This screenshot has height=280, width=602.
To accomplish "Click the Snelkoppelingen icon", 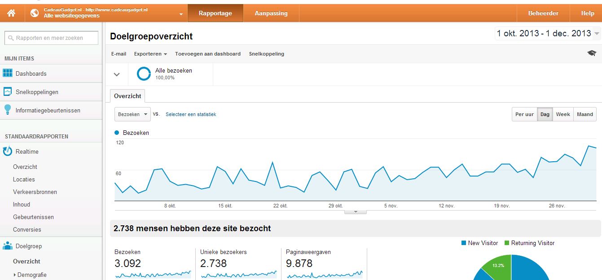I will 8,91.
